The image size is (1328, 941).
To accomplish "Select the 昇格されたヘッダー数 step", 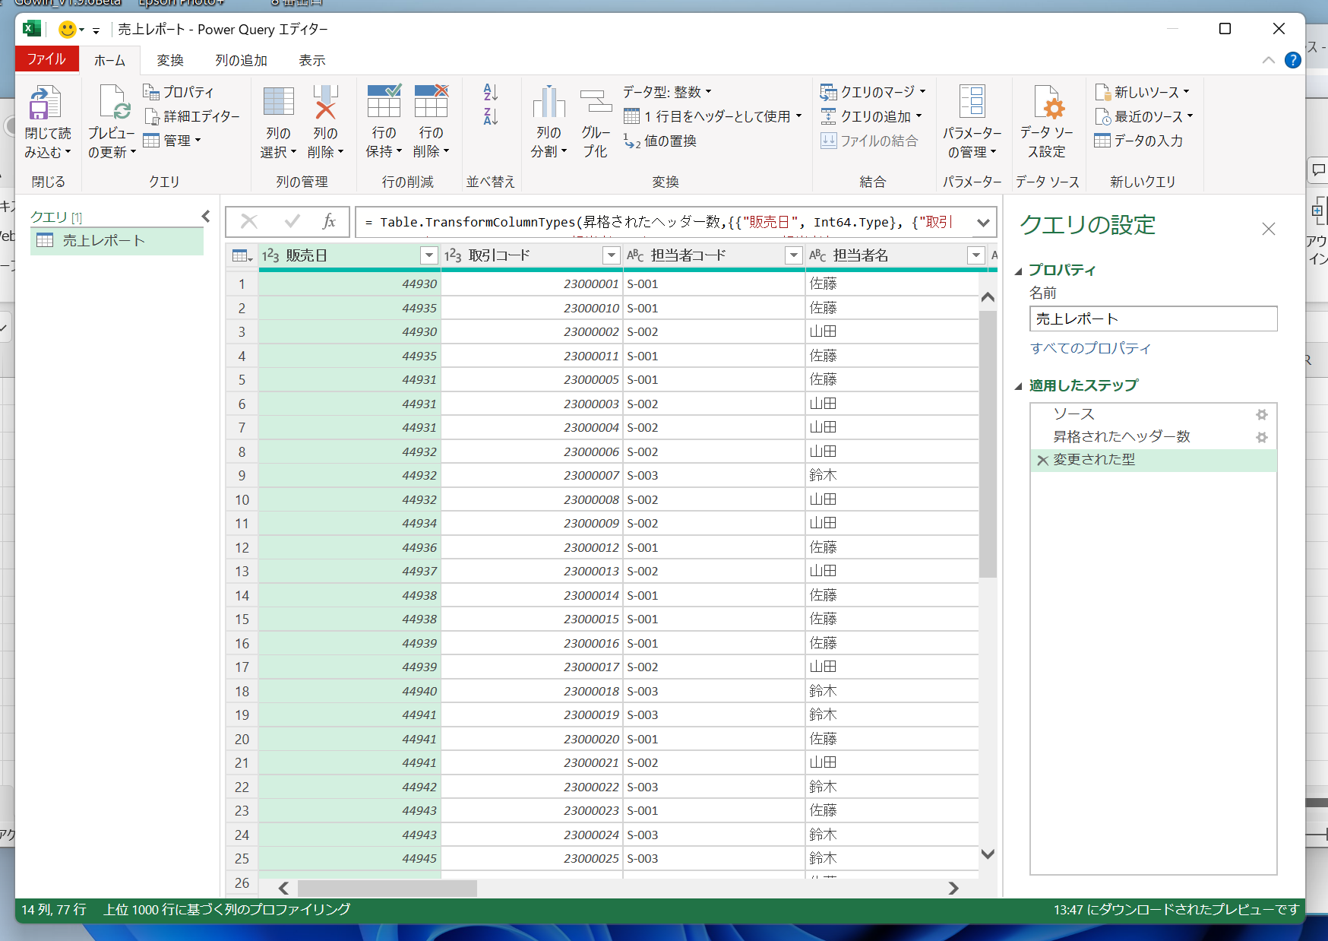I will click(x=1153, y=437).
